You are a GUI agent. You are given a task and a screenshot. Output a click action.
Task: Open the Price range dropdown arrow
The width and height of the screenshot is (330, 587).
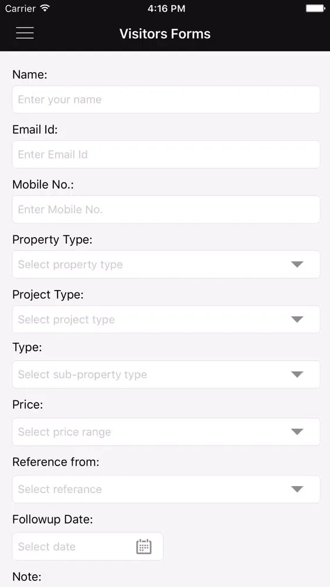(x=297, y=431)
